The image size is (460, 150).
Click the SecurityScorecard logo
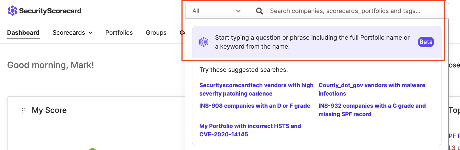click(x=44, y=11)
